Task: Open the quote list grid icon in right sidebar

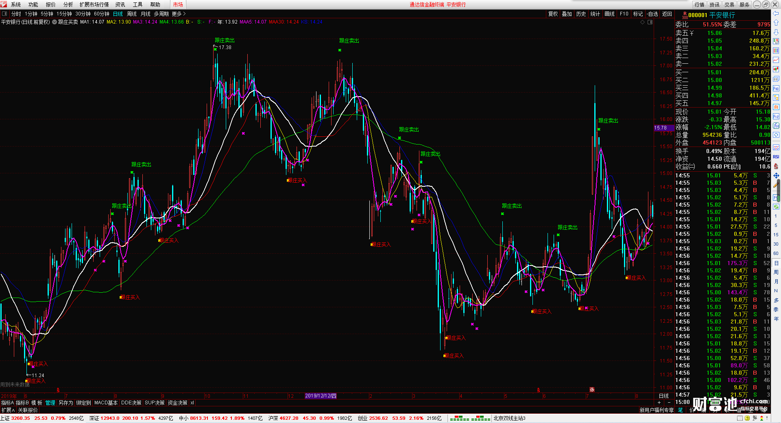Action: (x=776, y=50)
